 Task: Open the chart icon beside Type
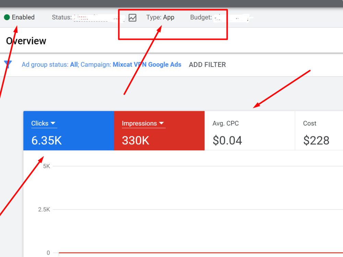[x=132, y=17]
